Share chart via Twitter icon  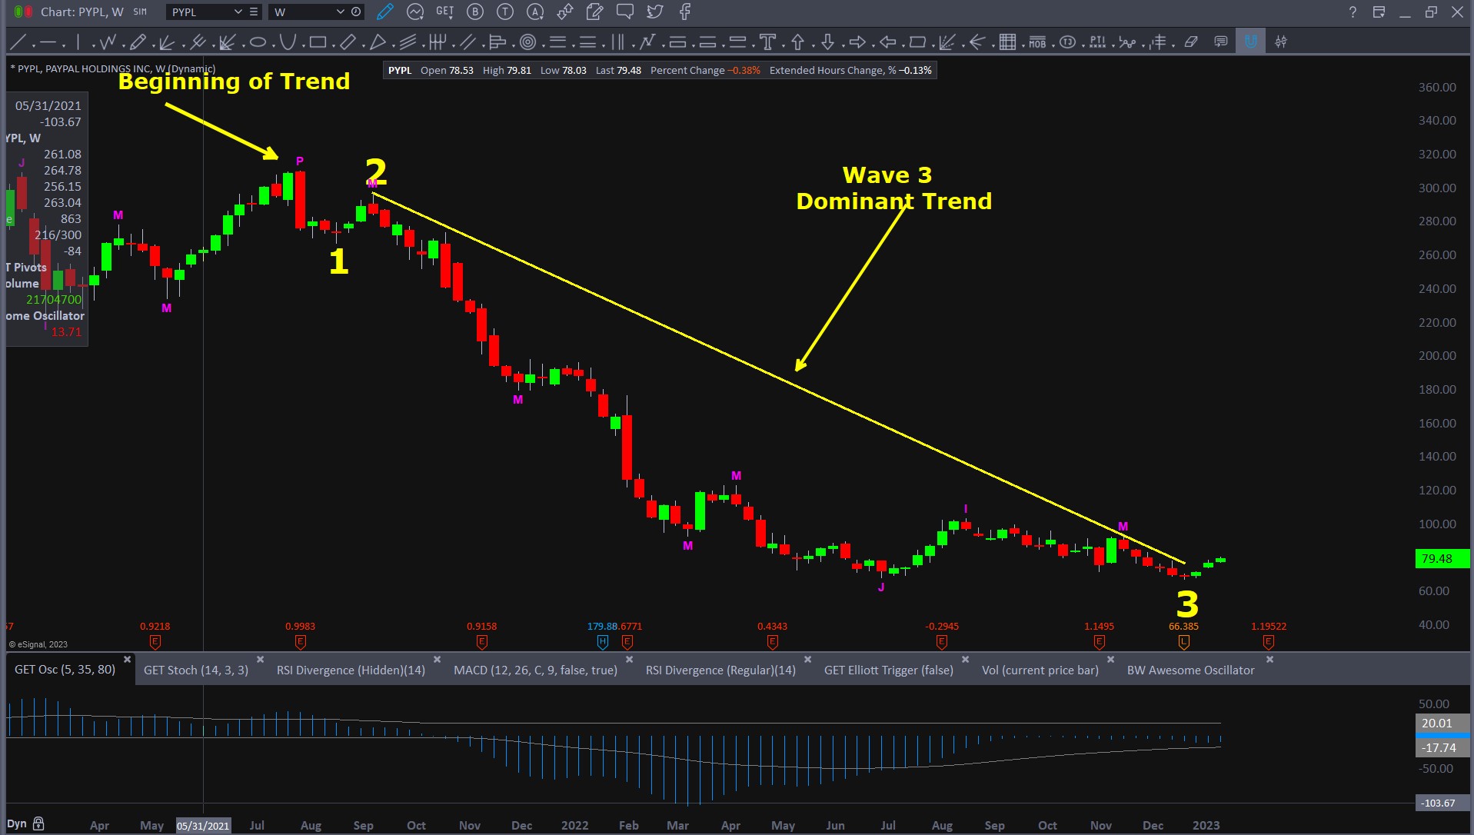tap(654, 12)
